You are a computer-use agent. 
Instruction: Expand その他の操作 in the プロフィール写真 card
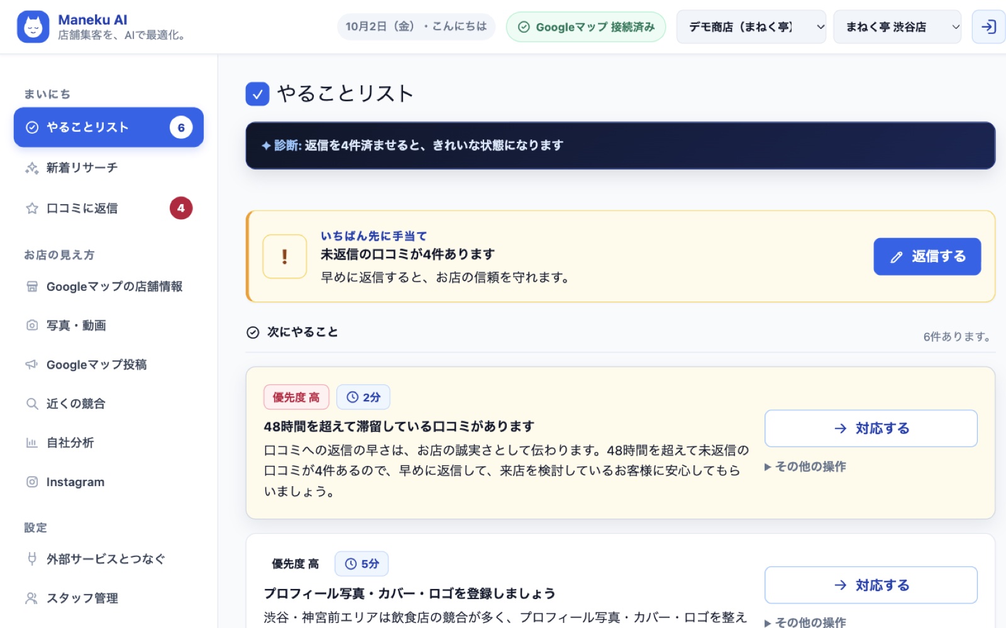(805, 622)
